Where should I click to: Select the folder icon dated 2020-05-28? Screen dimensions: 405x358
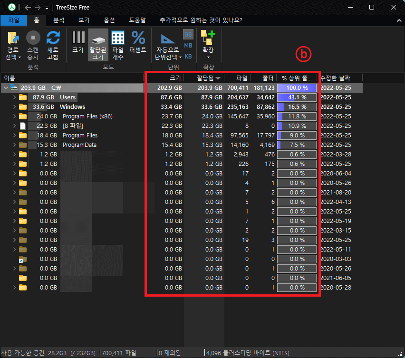(x=23, y=288)
